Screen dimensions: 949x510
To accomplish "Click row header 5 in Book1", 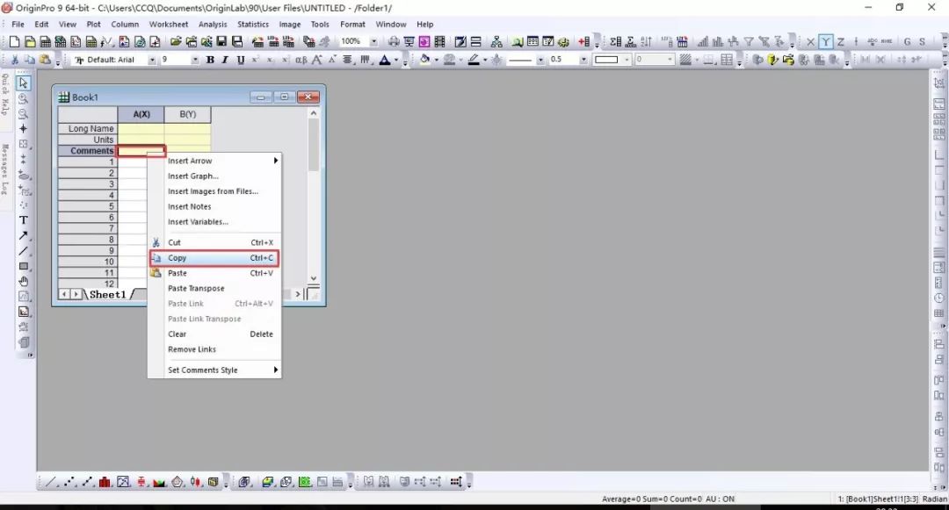I will click(88, 206).
